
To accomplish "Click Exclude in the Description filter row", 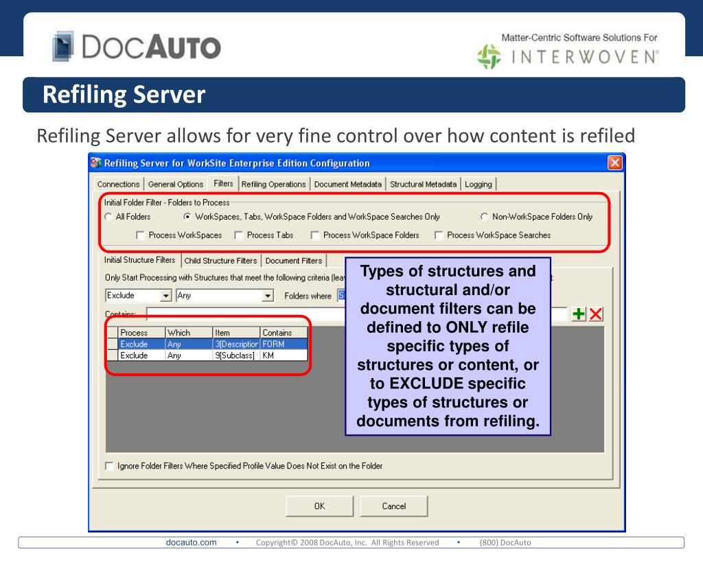I will coord(141,344).
